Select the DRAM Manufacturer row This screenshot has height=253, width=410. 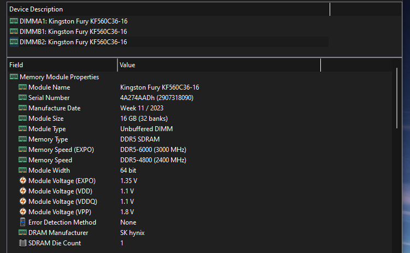pyautogui.click(x=58, y=233)
